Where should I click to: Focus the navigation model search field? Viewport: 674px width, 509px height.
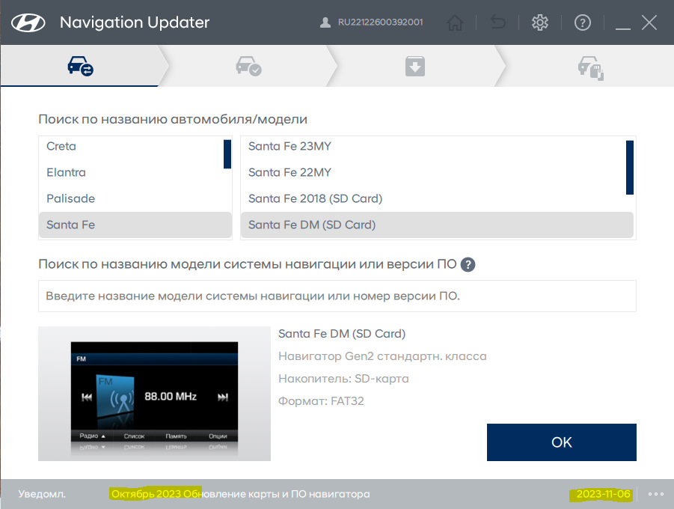pos(337,296)
